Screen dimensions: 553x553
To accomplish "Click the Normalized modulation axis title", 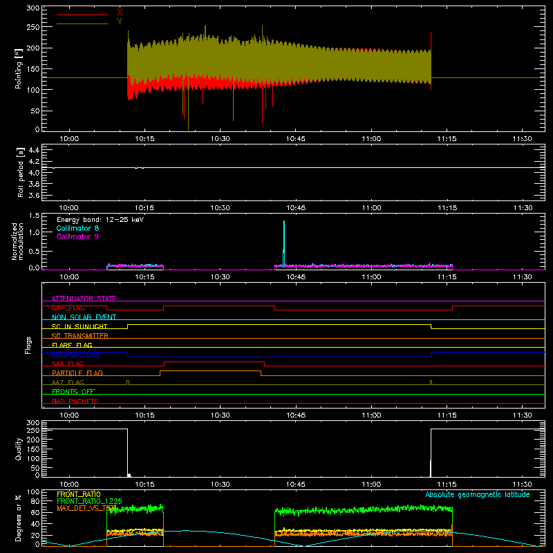I will (17, 241).
